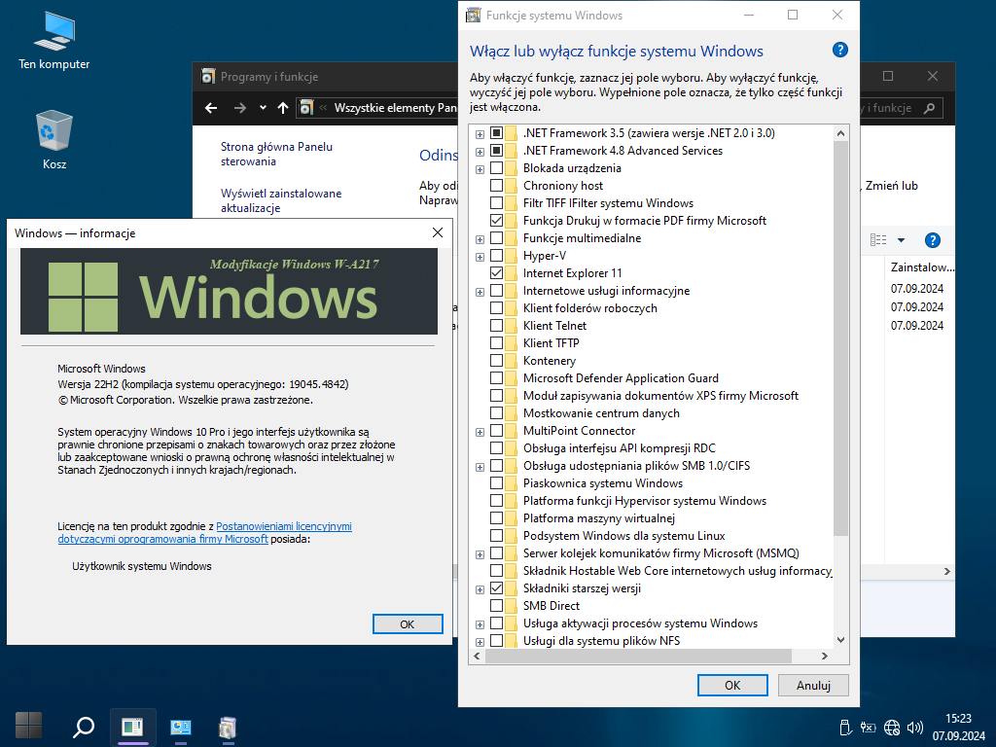Expand the .NET Framework 3.5 node
Screen dimensions: 996x747
tap(480, 133)
